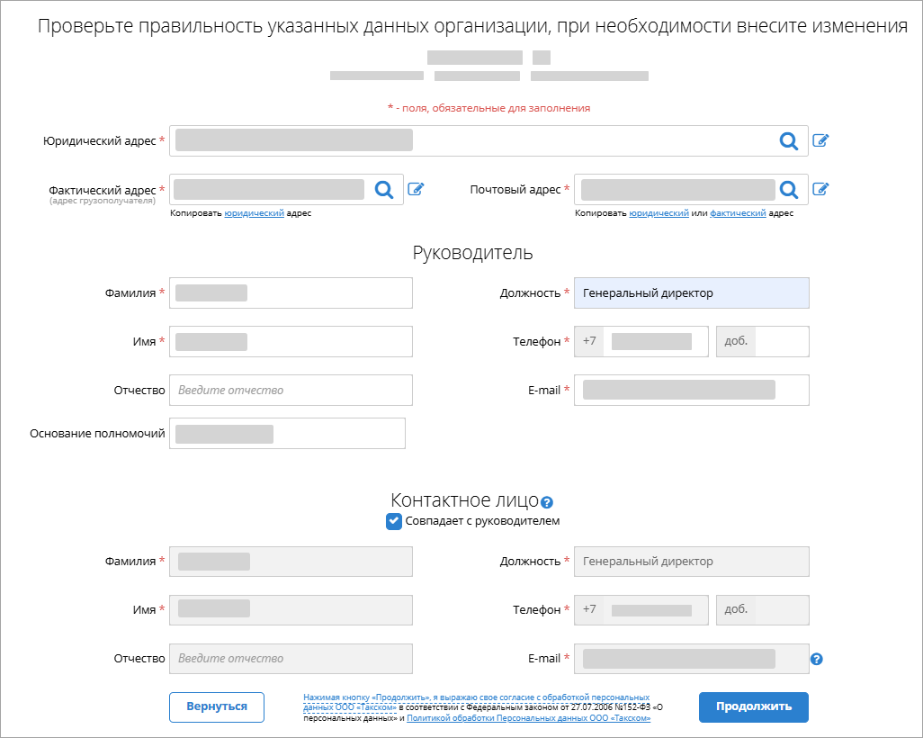Open the edit icon beside actual address
Screen dimensions: 923x738
point(416,189)
